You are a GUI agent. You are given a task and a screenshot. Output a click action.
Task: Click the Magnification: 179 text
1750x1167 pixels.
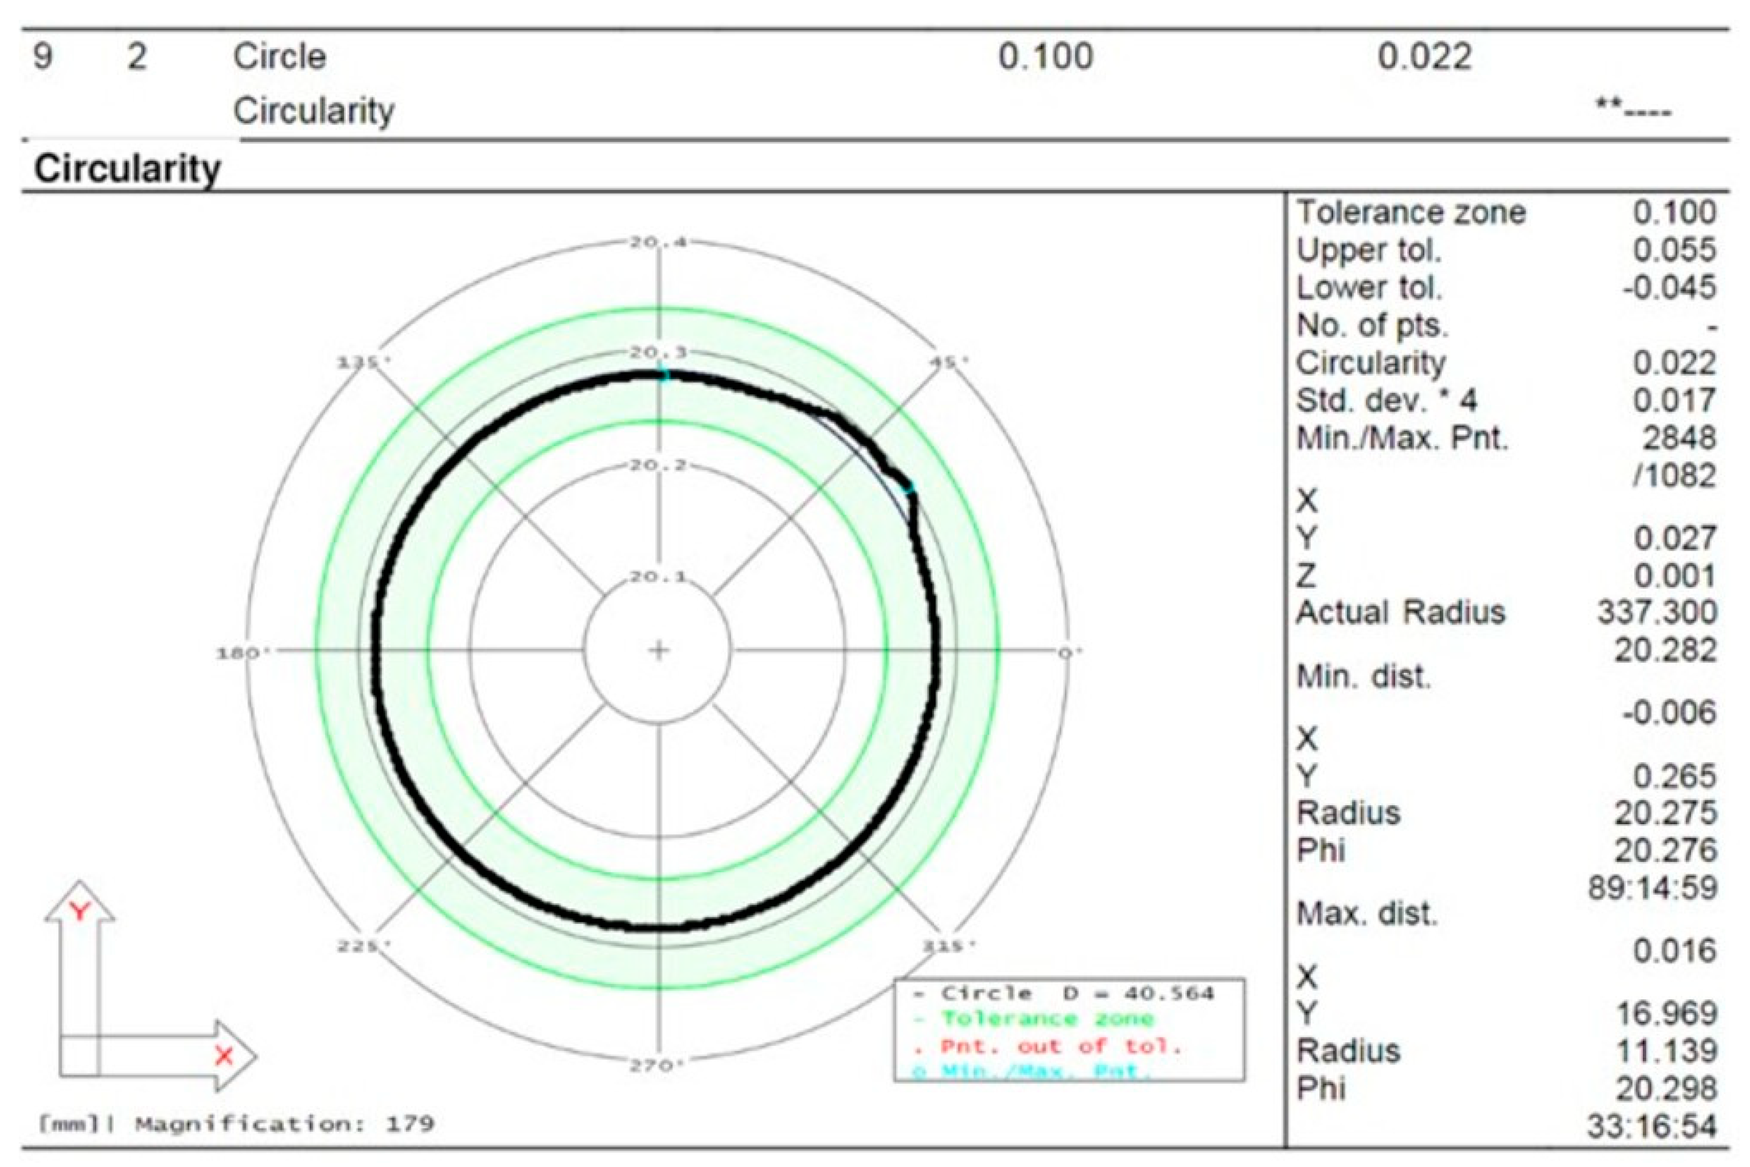pyautogui.click(x=284, y=1124)
